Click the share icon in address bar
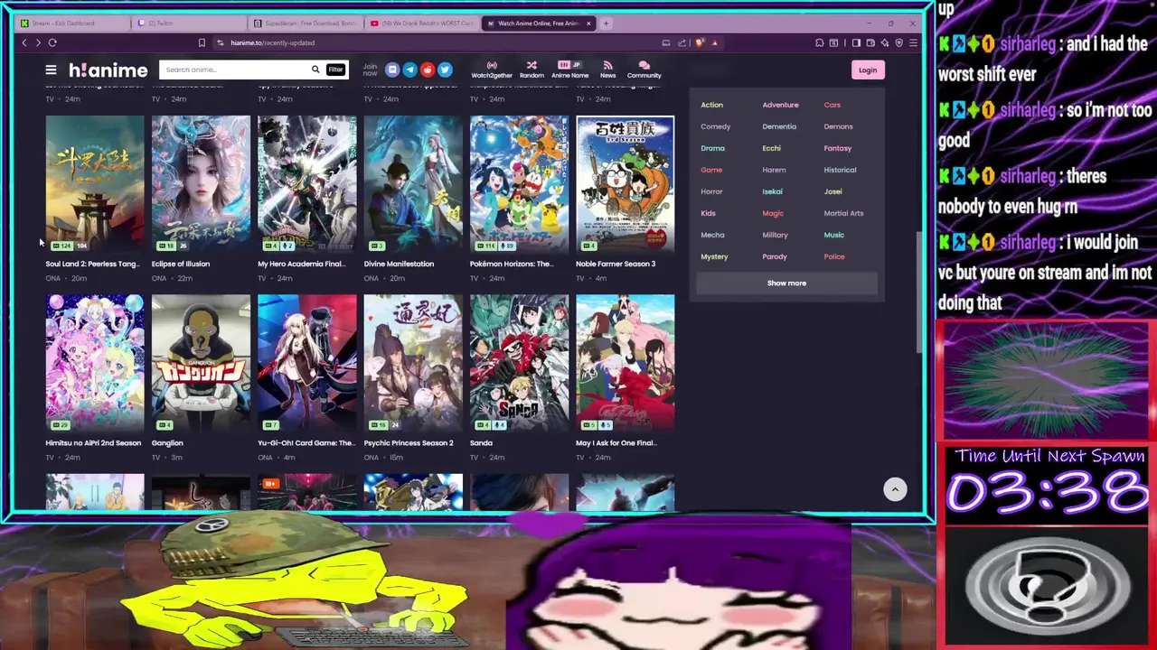 (682, 42)
